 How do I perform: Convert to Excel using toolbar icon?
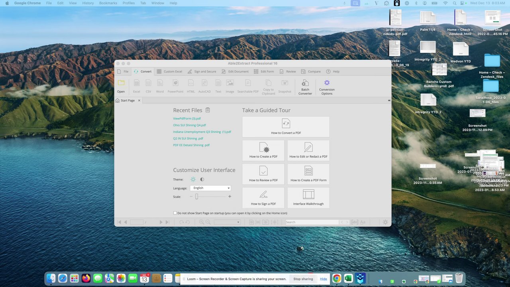click(137, 86)
